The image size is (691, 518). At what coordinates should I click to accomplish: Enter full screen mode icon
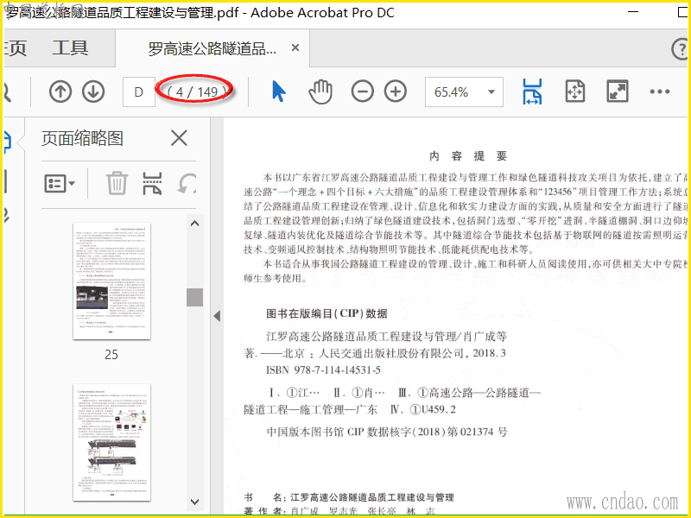pyautogui.click(x=617, y=92)
